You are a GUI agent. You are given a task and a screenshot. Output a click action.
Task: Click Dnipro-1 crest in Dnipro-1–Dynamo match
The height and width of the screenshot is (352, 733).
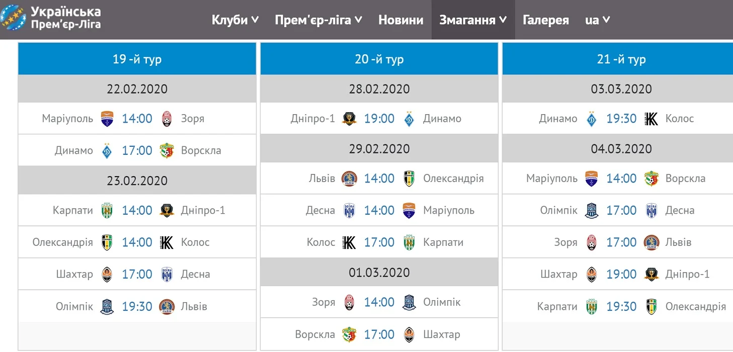click(349, 119)
